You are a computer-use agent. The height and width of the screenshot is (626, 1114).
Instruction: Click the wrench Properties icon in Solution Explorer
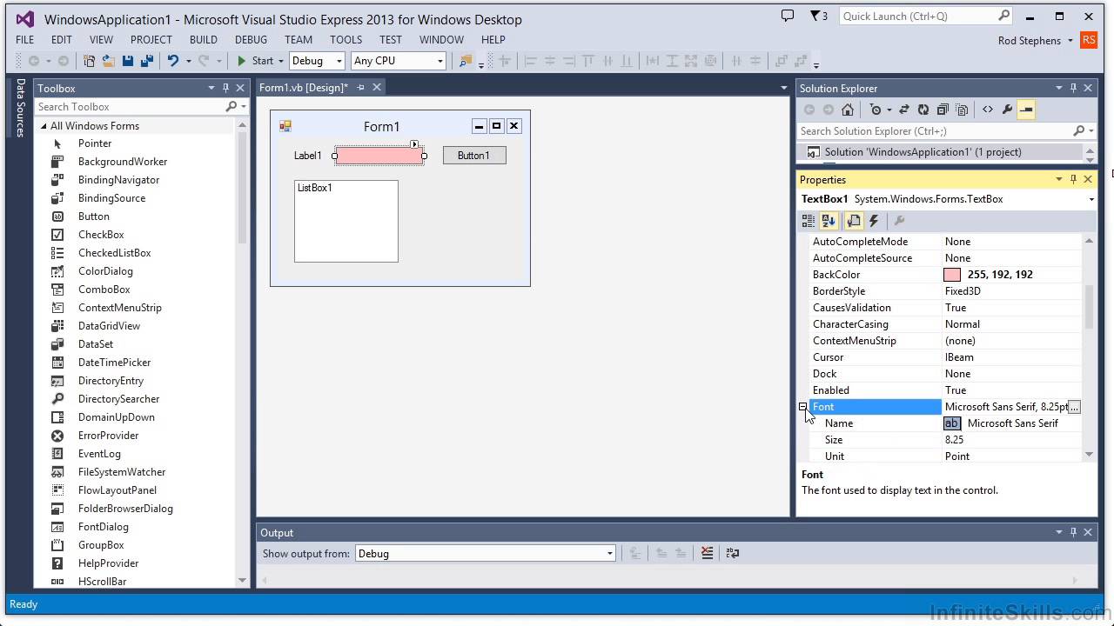1007,110
